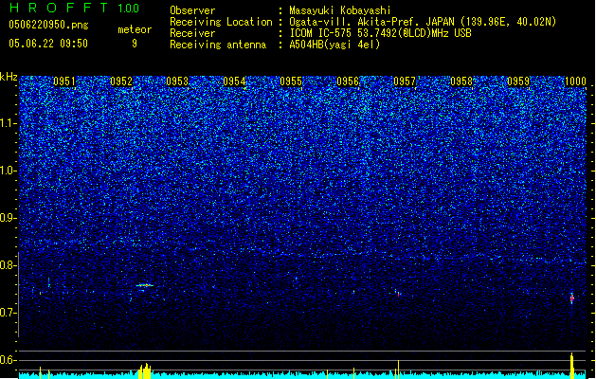Viewport: 596px width, 379px height.
Task: Click the 1.1 kHz axis label
Action: [x=9, y=123]
